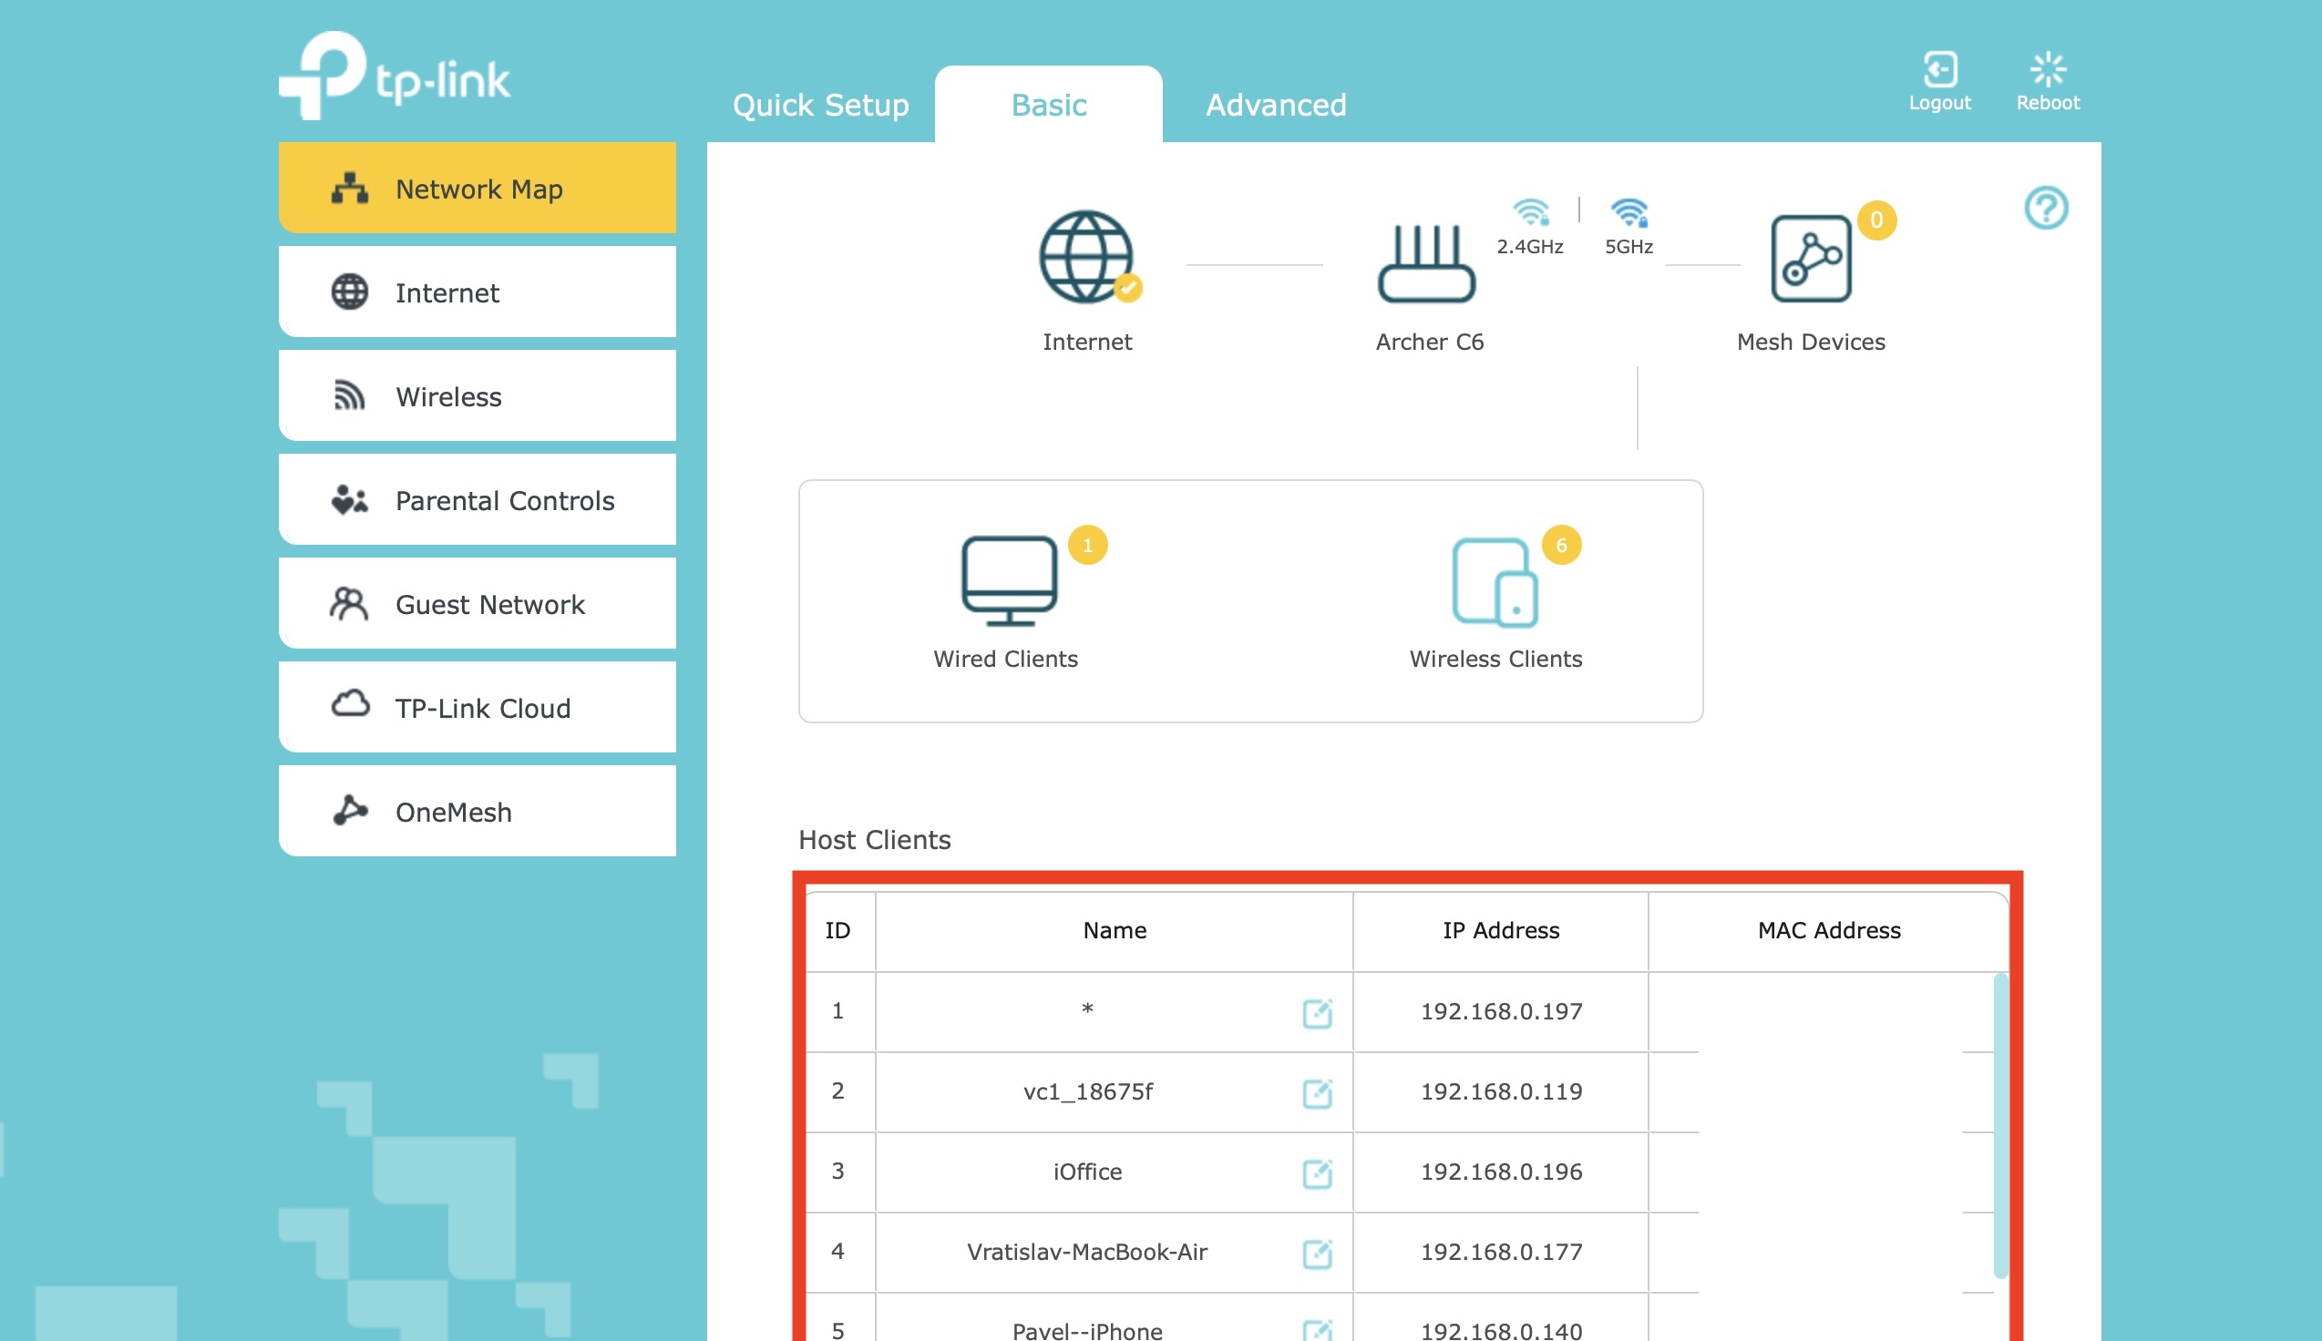The width and height of the screenshot is (2322, 1341).
Task: Open the help question mark icon
Action: click(x=2045, y=208)
